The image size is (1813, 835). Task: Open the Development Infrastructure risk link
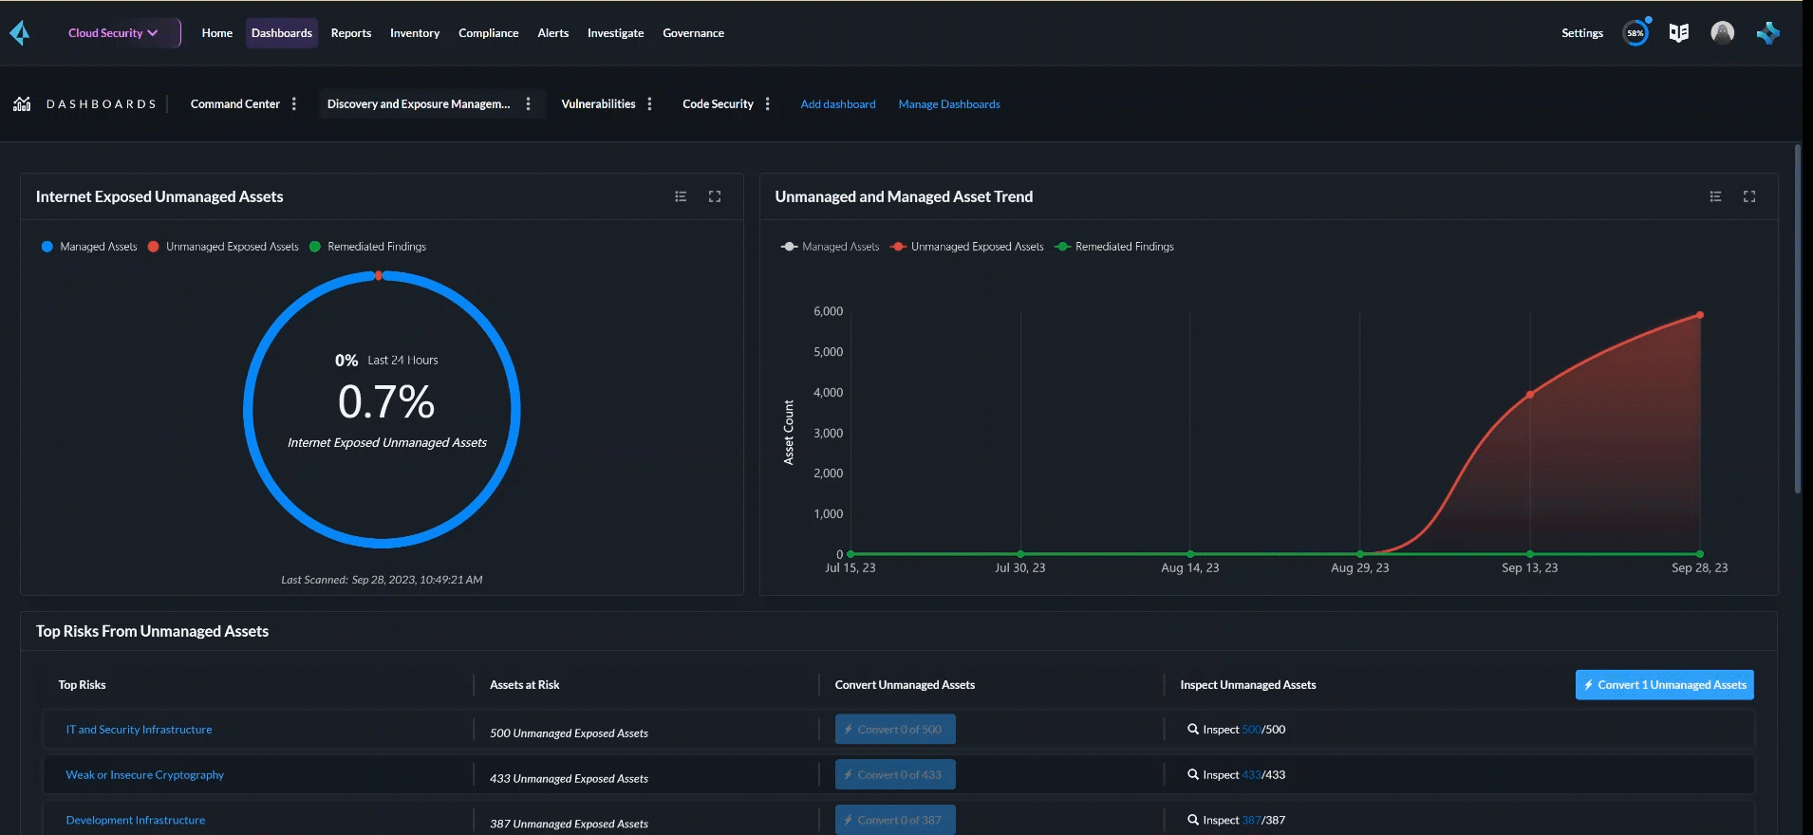pos(136,821)
